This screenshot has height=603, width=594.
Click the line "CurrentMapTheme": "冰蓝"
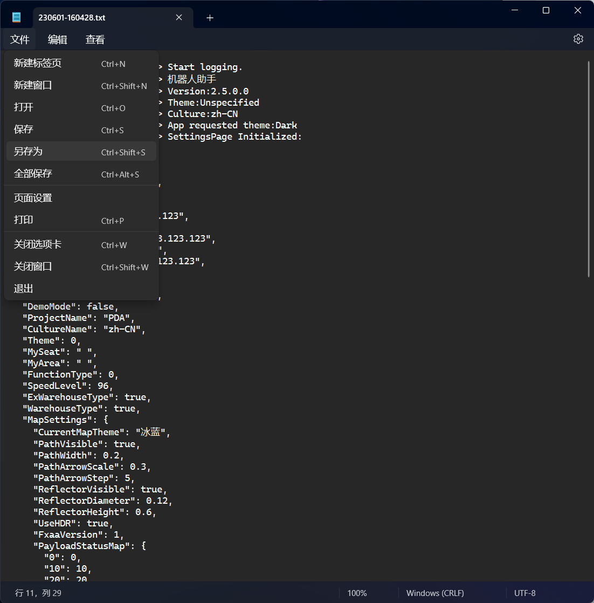(x=101, y=432)
